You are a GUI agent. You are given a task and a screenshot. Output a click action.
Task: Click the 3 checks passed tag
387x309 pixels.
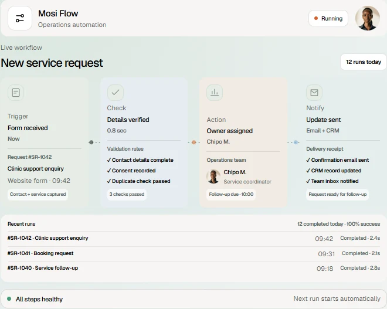click(127, 194)
